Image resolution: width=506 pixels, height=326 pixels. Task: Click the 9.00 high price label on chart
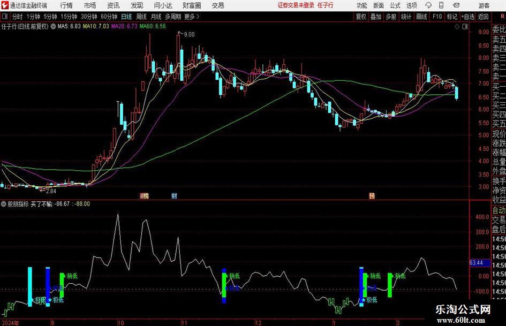tap(189, 35)
